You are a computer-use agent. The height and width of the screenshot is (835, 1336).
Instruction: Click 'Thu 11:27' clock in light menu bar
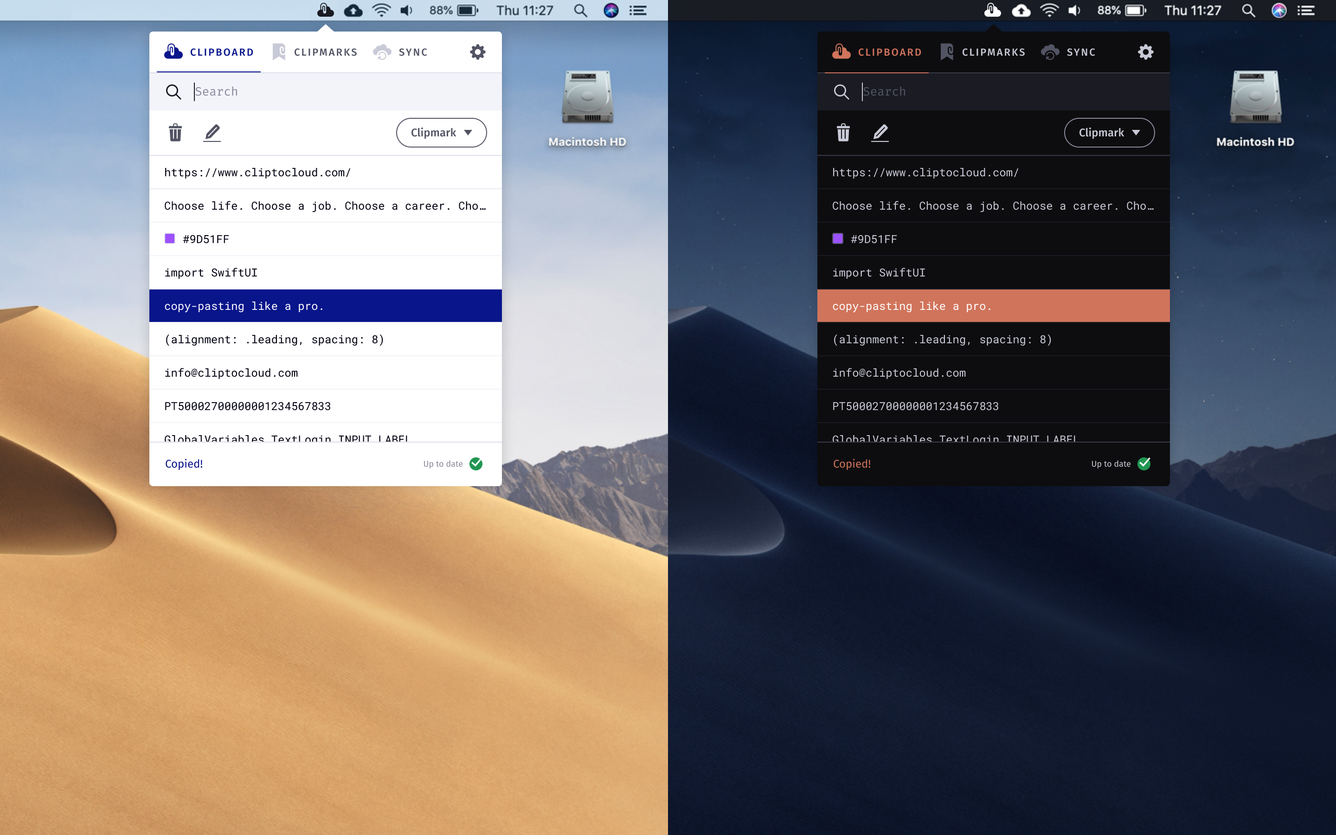point(525,11)
